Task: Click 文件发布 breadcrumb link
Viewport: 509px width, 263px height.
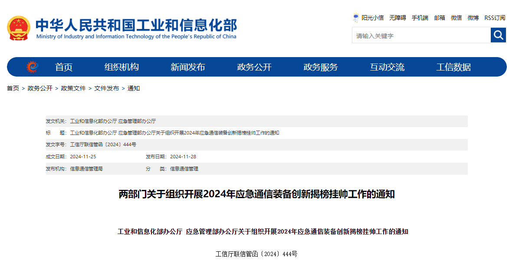Action: pos(106,88)
